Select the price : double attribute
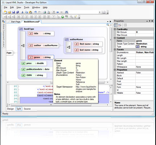 tap(34, 63)
